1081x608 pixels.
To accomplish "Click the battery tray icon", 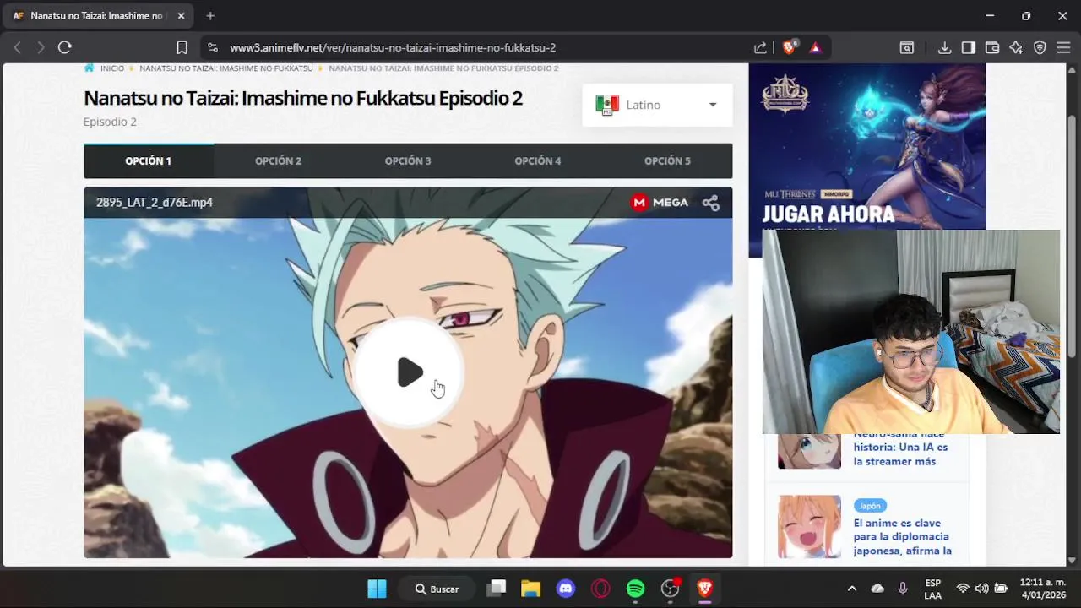I will (1001, 589).
